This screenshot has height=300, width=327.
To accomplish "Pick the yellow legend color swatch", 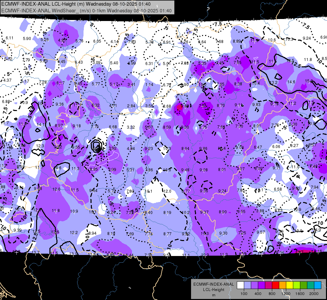I will click(290, 285).
